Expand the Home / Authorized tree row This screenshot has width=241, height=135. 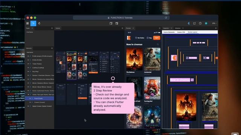pyautogui.click(x=28, y=91)
